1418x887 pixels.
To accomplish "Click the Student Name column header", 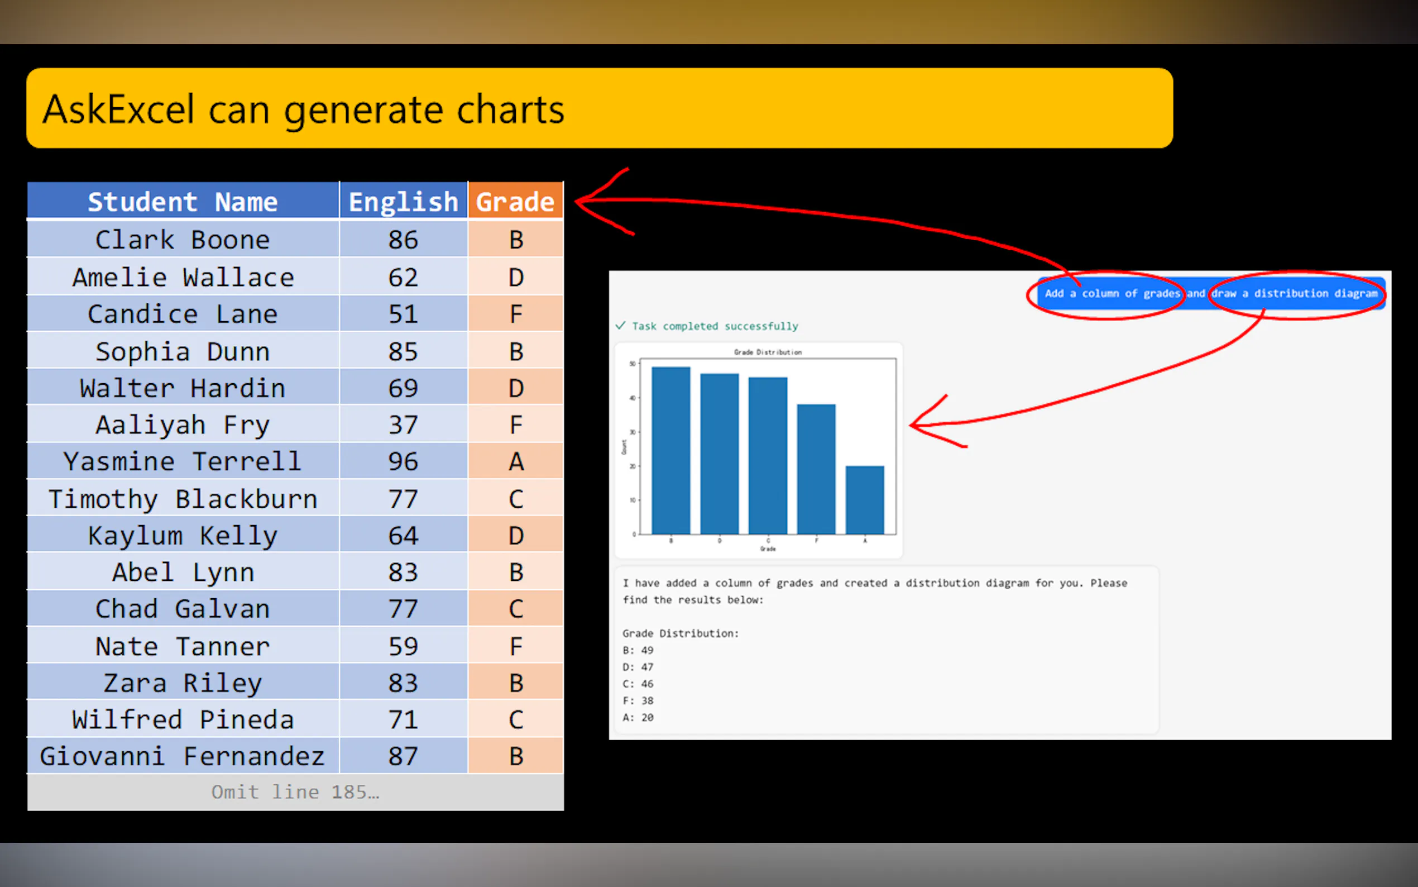I will coord(183,201).
